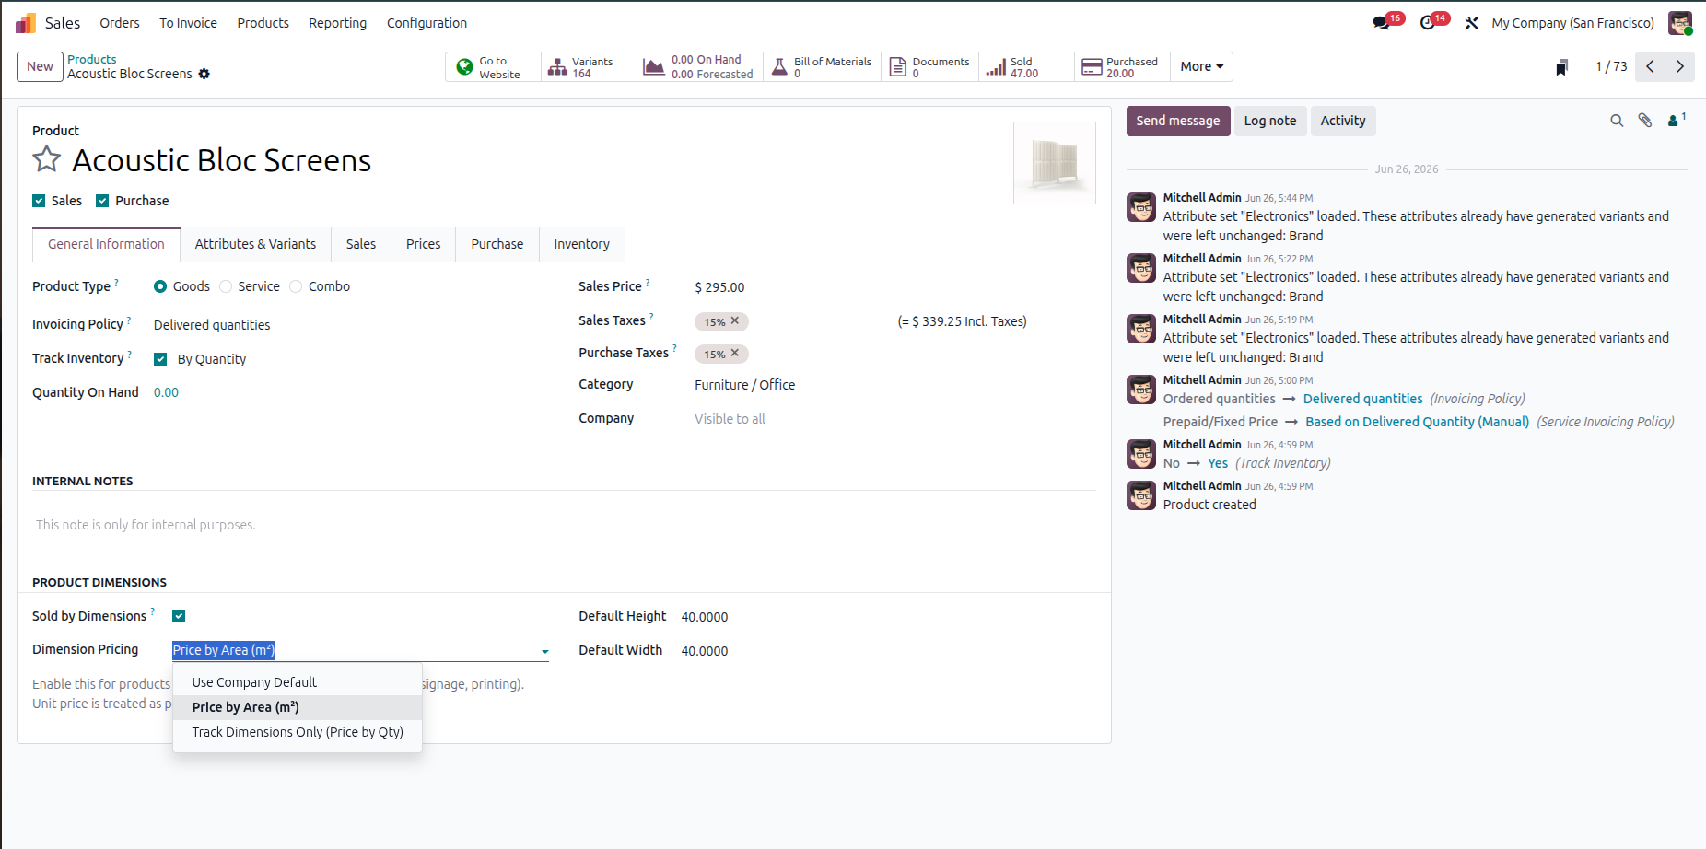Choose Price by Area (m²) option
1706x849 pixels.
point(298,707)
